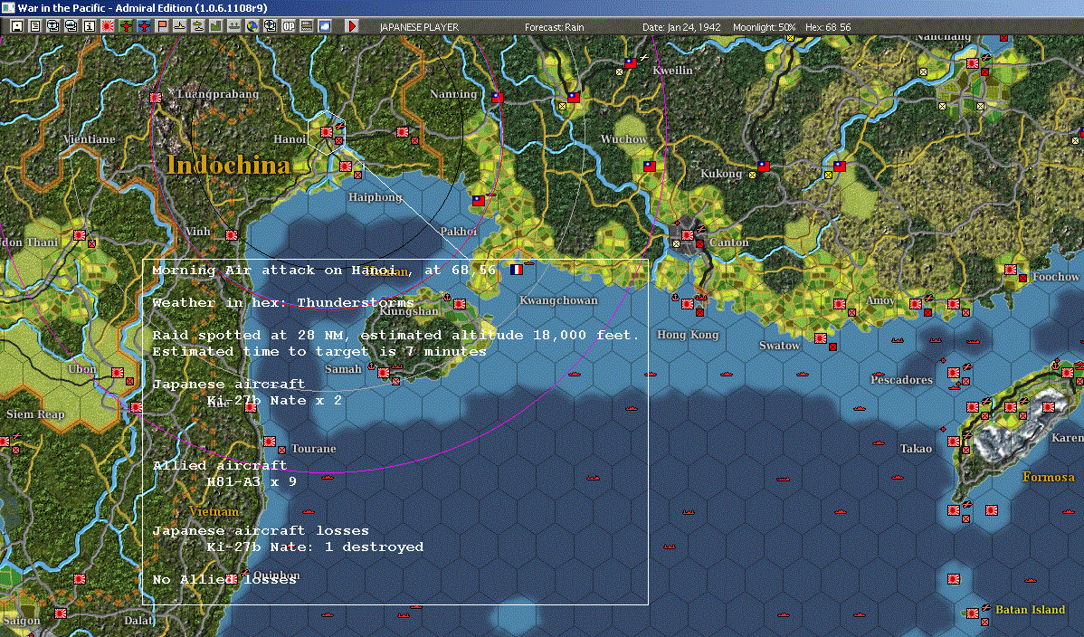This screenshot has width=1084, height=637.
Task: Click the application icon in the title bar
Action: pyautogui.click(x=8, y=7)
